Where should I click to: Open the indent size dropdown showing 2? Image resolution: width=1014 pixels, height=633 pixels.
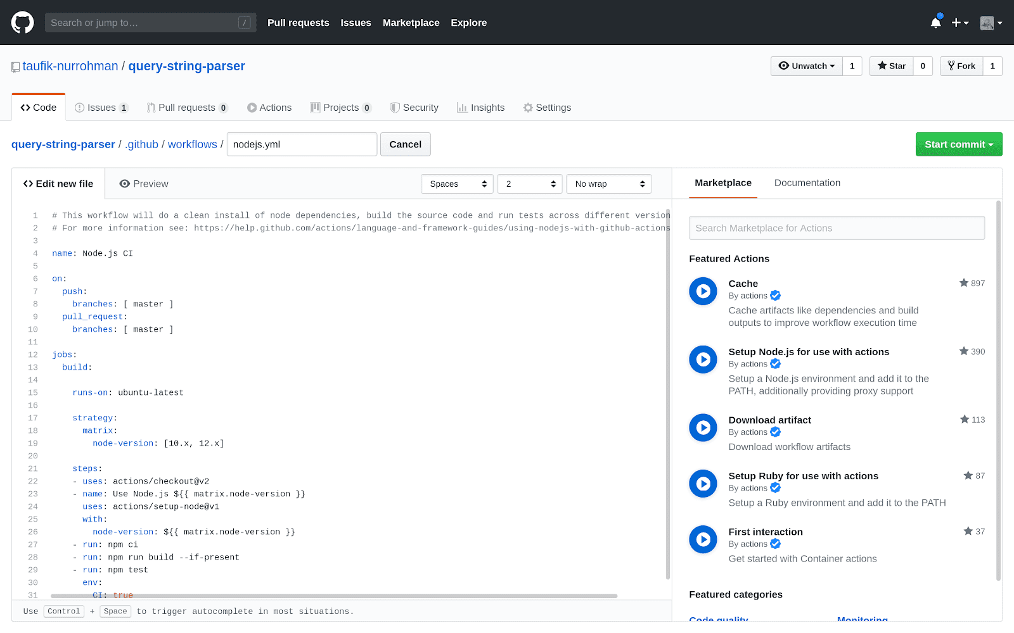click(x=530, y=184)
